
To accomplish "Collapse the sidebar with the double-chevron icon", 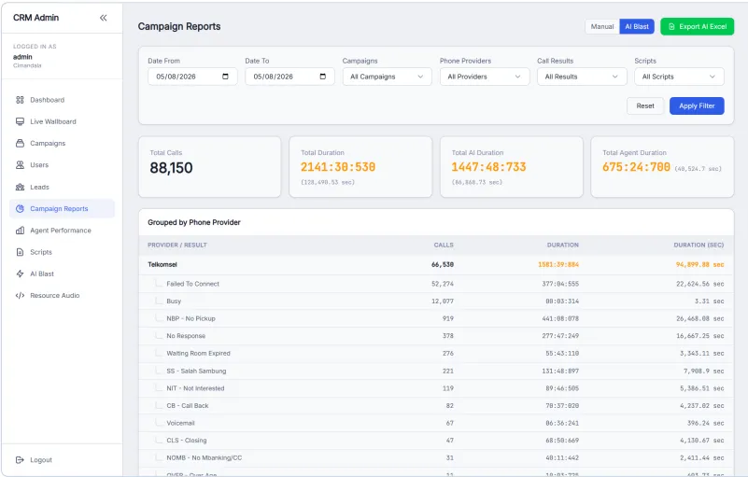I will 103,18.
